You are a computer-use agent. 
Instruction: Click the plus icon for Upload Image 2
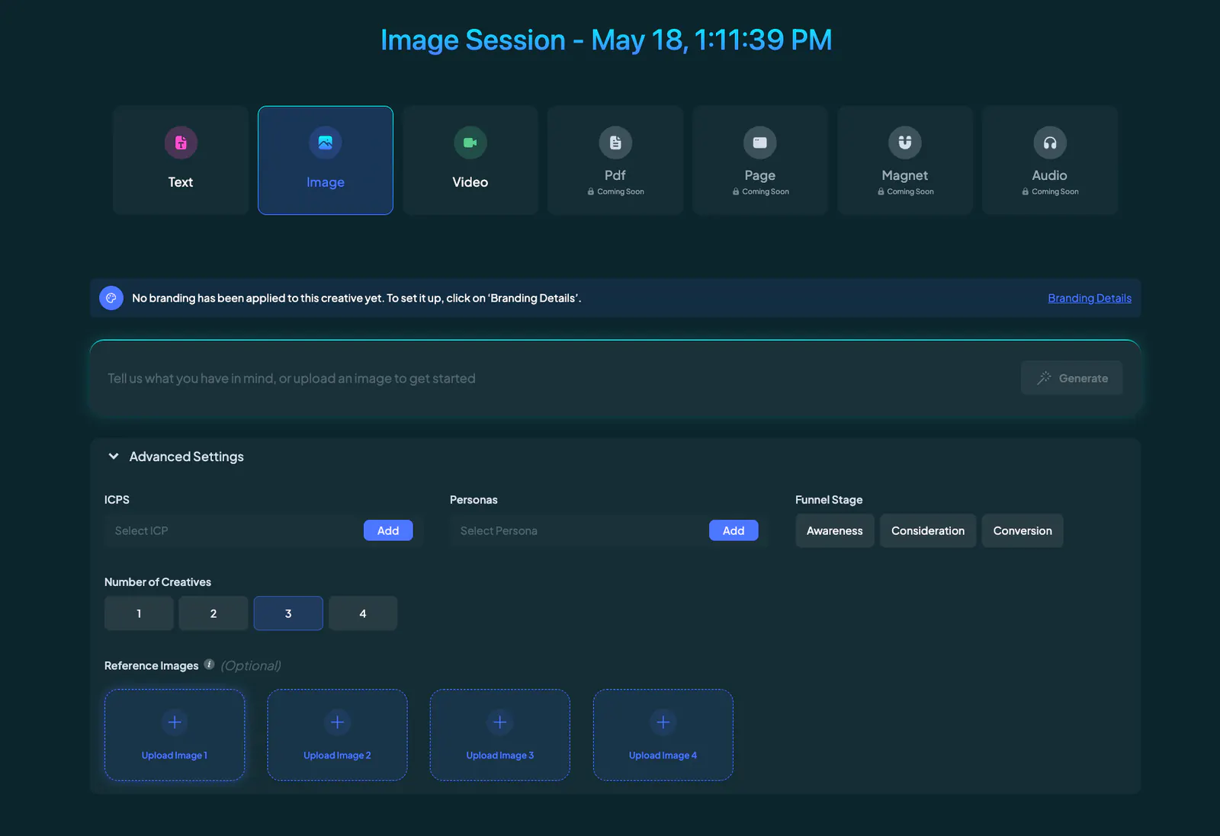pos(337,722)
